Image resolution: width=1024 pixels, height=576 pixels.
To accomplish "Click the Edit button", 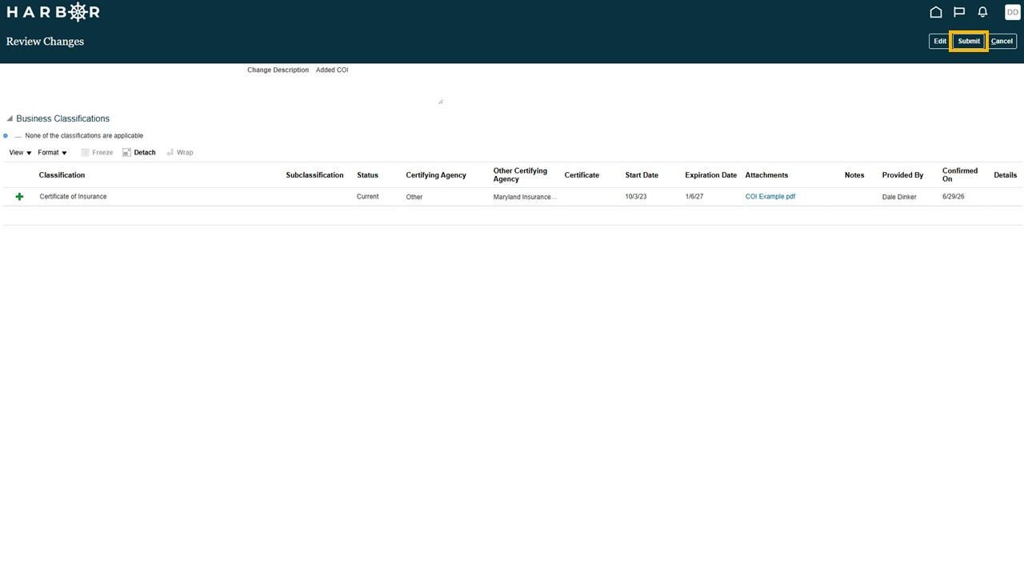I will 940,41.
